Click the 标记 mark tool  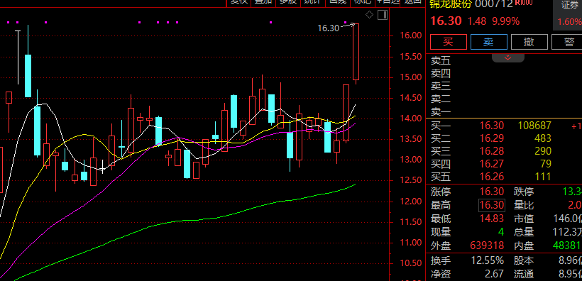(x=363, y=3)
